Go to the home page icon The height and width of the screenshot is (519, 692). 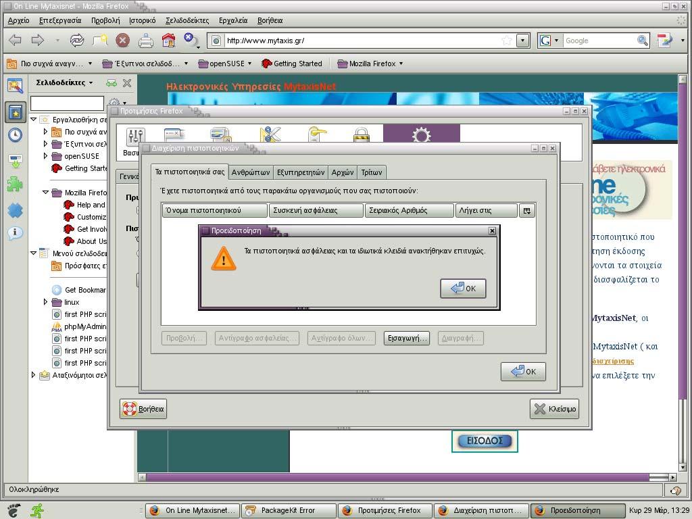168,41
